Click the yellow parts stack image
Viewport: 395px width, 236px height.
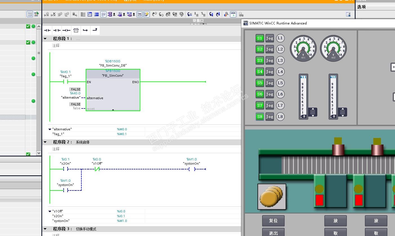(272, 197)
